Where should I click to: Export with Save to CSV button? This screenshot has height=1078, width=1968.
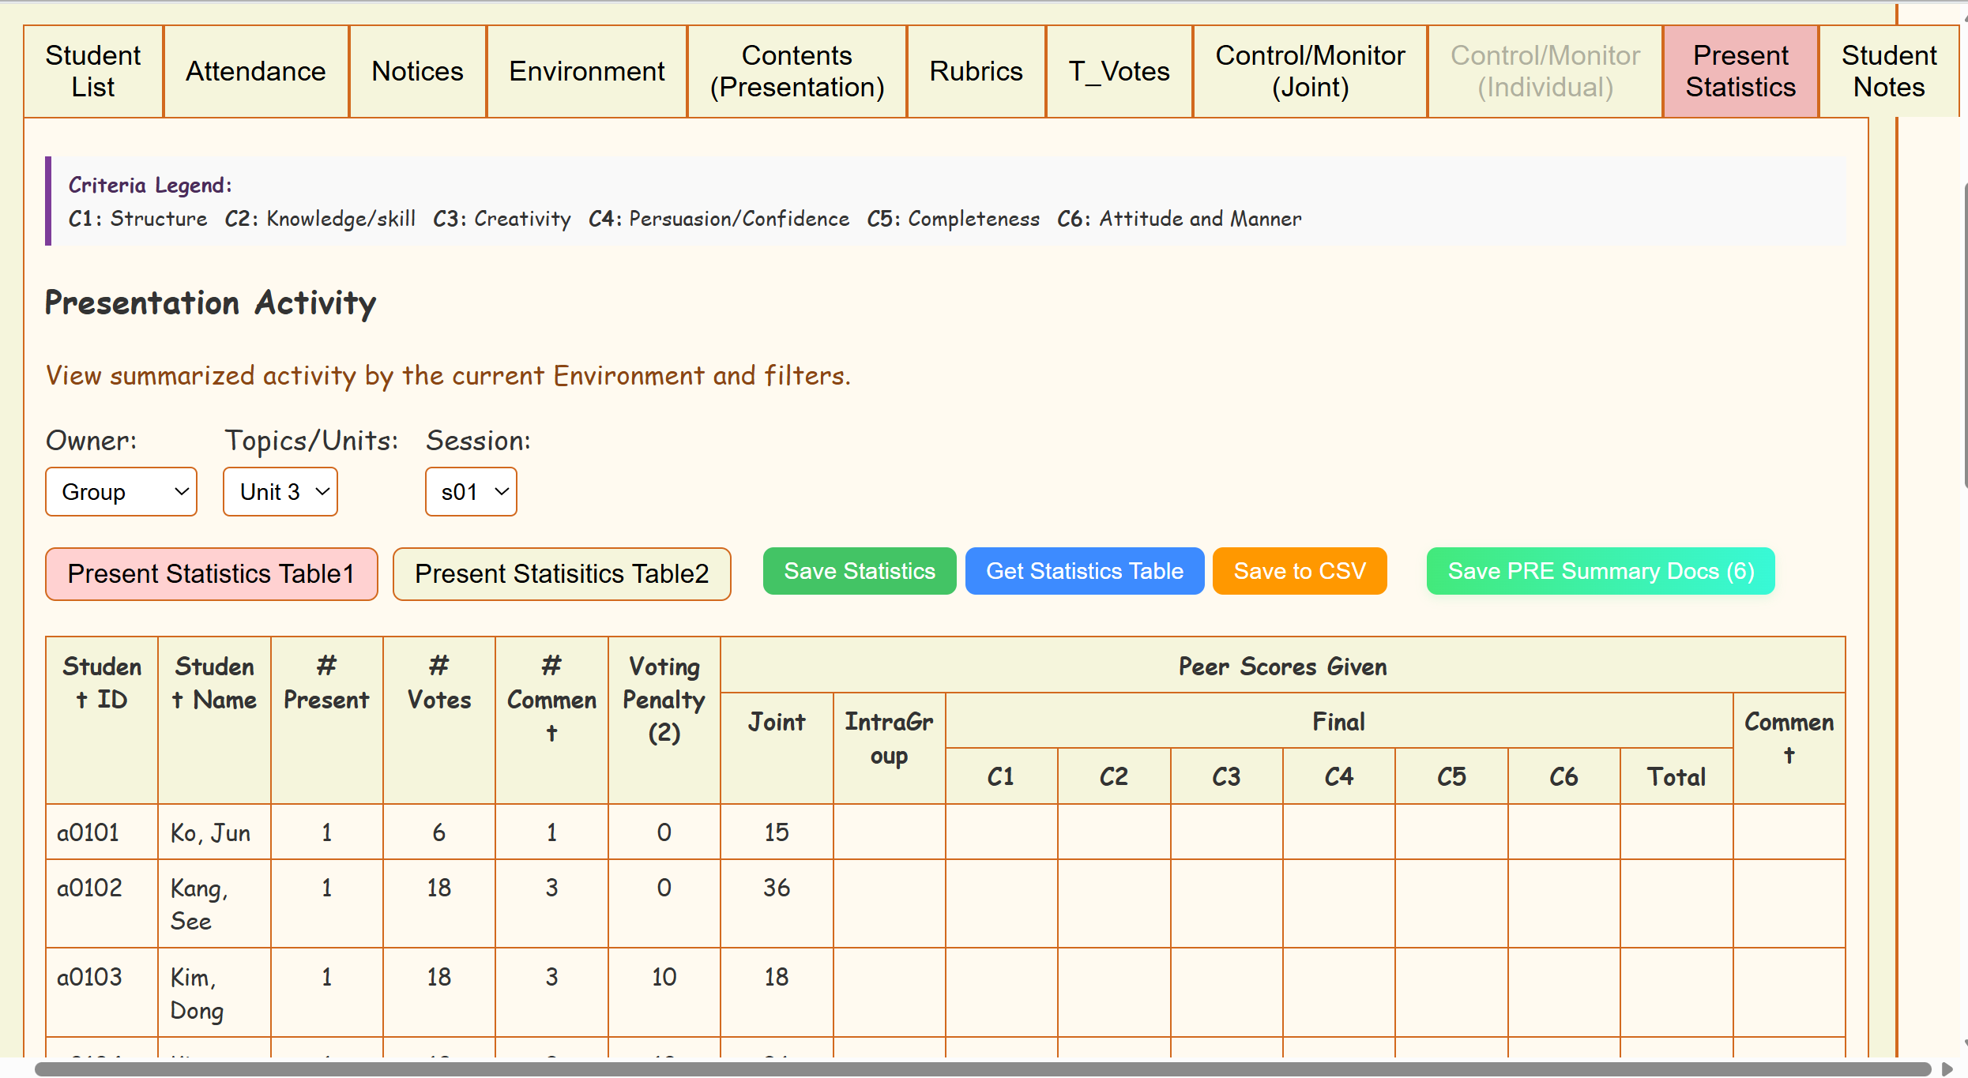pyautogui.click(x=1300, y=571)
